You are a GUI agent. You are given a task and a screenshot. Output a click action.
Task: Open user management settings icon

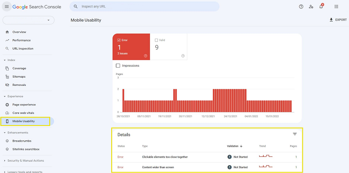pos(311,7)
